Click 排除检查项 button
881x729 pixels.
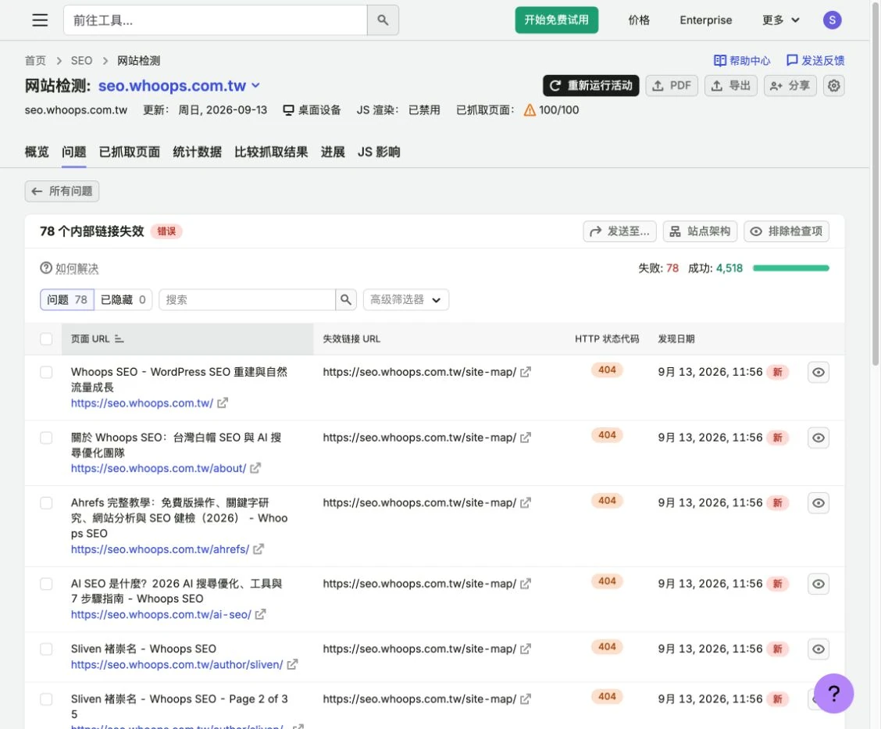point(786,231)
